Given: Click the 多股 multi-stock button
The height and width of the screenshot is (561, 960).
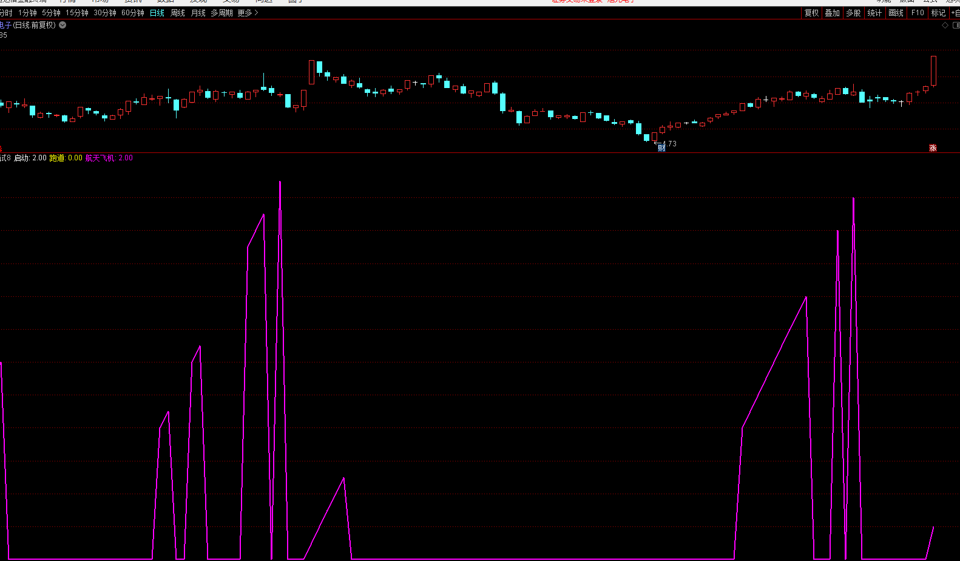Looking at the screenshot, I should pyautogui.click(x=853, y=13).
